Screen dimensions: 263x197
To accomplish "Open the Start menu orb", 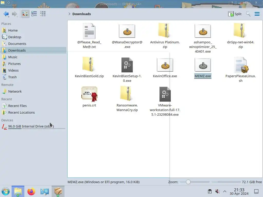I will tap(6, 191).
